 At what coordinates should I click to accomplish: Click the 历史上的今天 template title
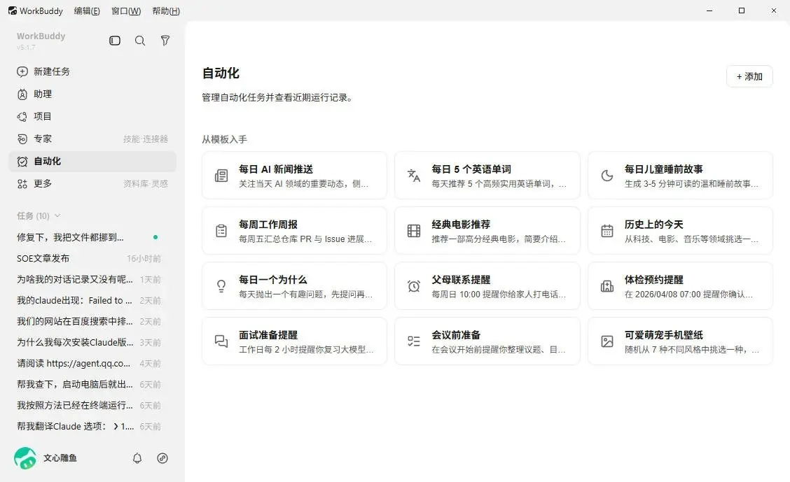click(654, 225)
